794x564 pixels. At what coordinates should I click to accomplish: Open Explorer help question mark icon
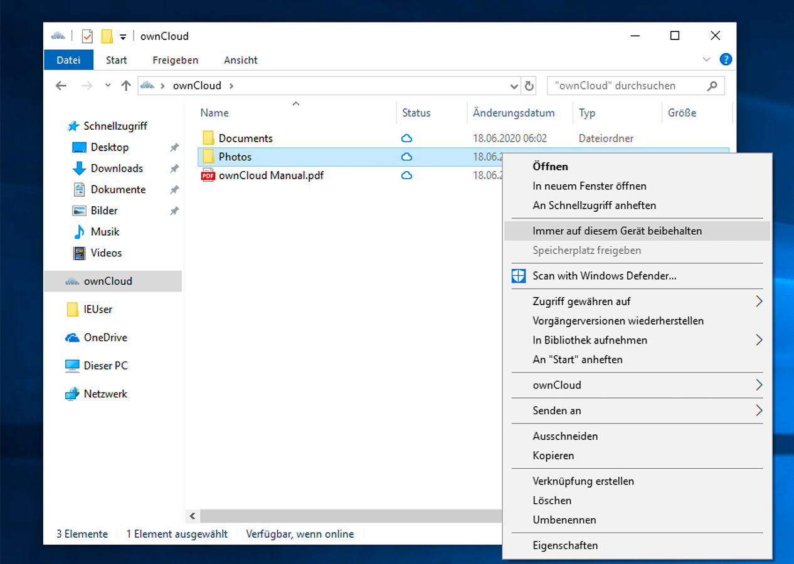click(x=726, y=60)
